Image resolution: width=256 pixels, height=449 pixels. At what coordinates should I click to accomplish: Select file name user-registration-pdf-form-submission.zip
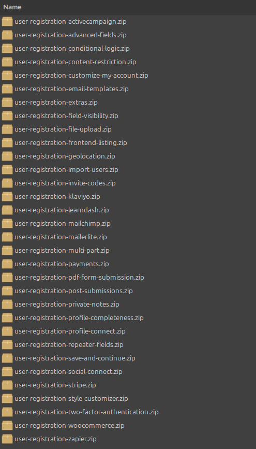click(x=79, y=277)
